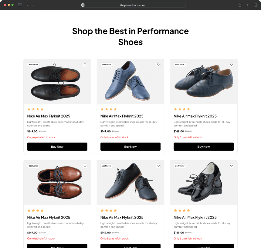Toggle the Safari sidebar icon

[20, 5]
